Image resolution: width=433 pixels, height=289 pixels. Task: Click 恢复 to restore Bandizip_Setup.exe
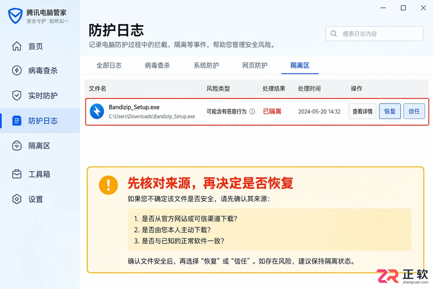click(390, 111)
